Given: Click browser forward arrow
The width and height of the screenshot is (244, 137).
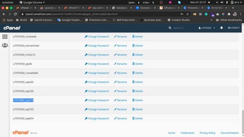Looking at the screenshot, I should click(10, 14).
